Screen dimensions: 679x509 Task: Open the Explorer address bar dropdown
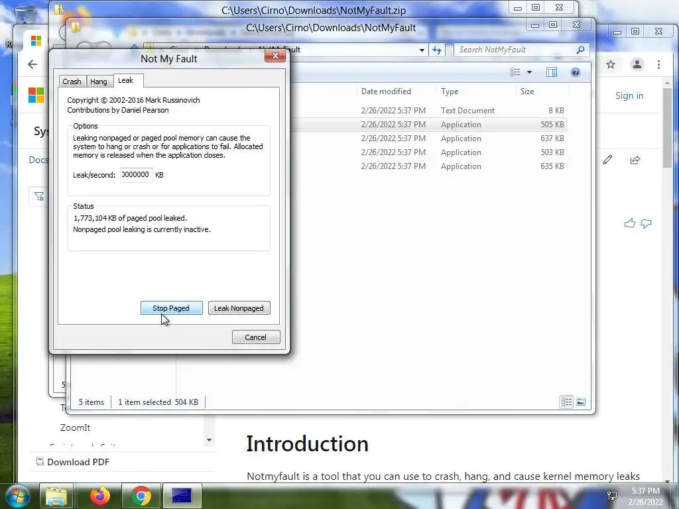pyautogui.click(x=422, y=50)
